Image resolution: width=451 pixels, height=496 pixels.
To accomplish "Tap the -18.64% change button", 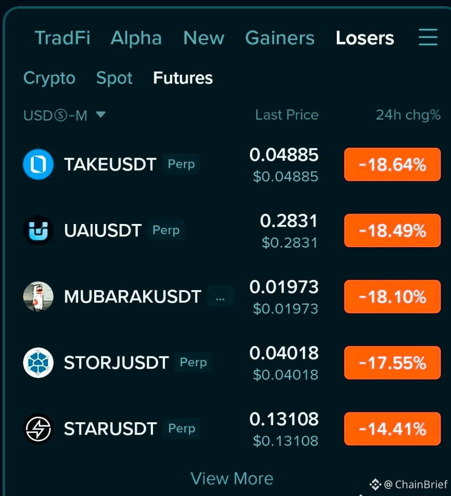I will (392, 164).
